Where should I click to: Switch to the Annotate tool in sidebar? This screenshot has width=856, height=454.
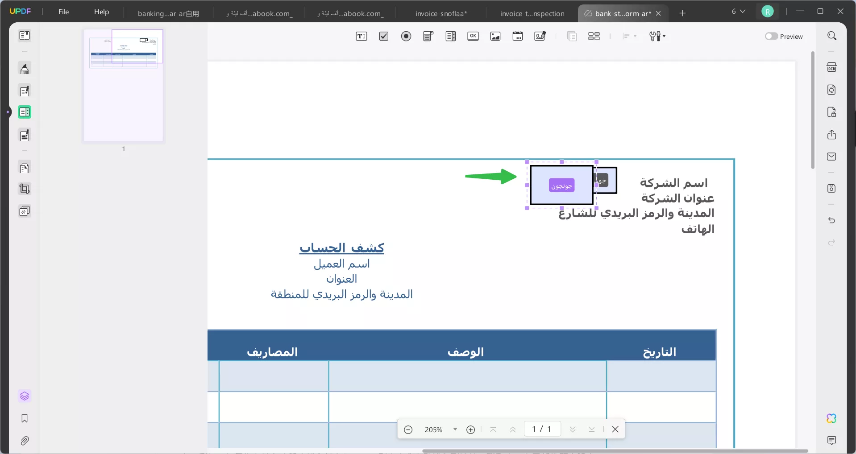[x=25, y=68]
